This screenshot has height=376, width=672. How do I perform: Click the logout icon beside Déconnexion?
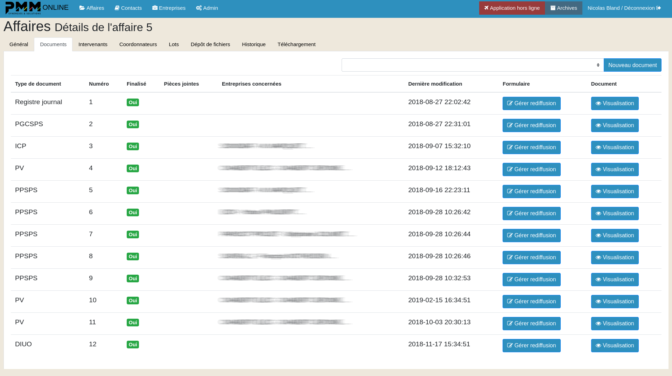[658, 7]
